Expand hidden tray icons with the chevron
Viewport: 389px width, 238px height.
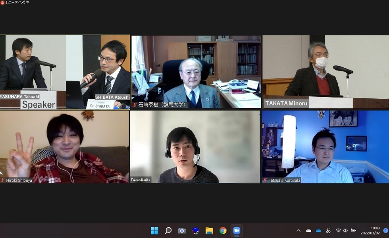coord(298,230)
